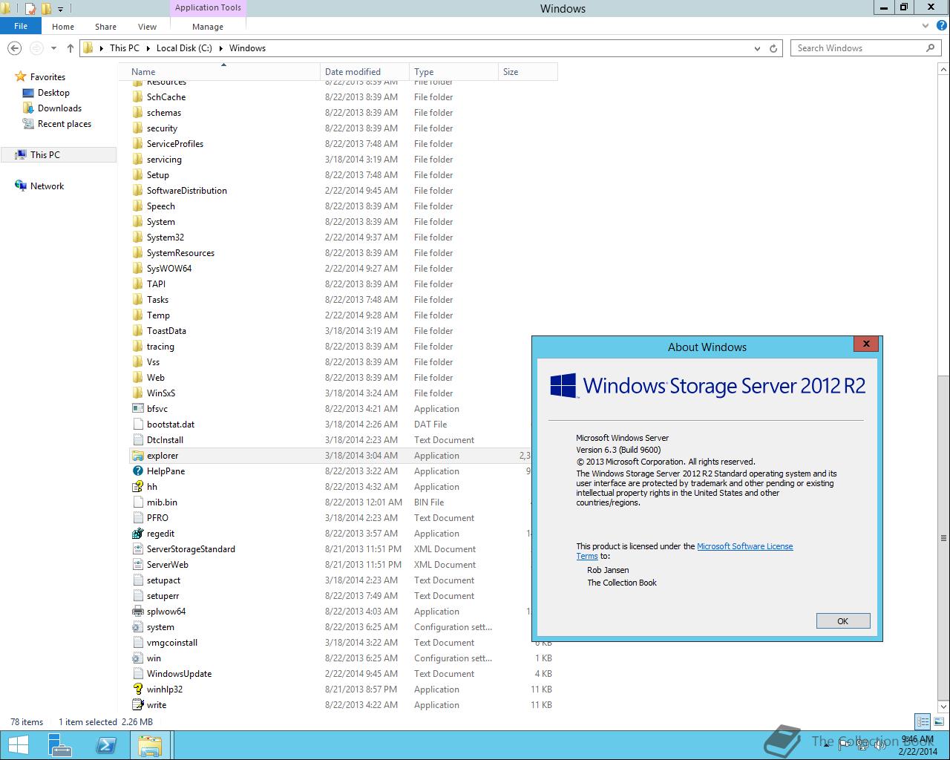
Task: Click the Back navigation arrow
Action: 14,48
